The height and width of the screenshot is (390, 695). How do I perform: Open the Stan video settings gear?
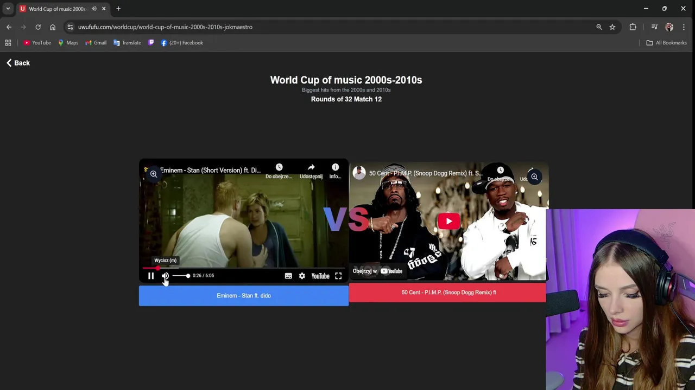(x=302, y=276)
